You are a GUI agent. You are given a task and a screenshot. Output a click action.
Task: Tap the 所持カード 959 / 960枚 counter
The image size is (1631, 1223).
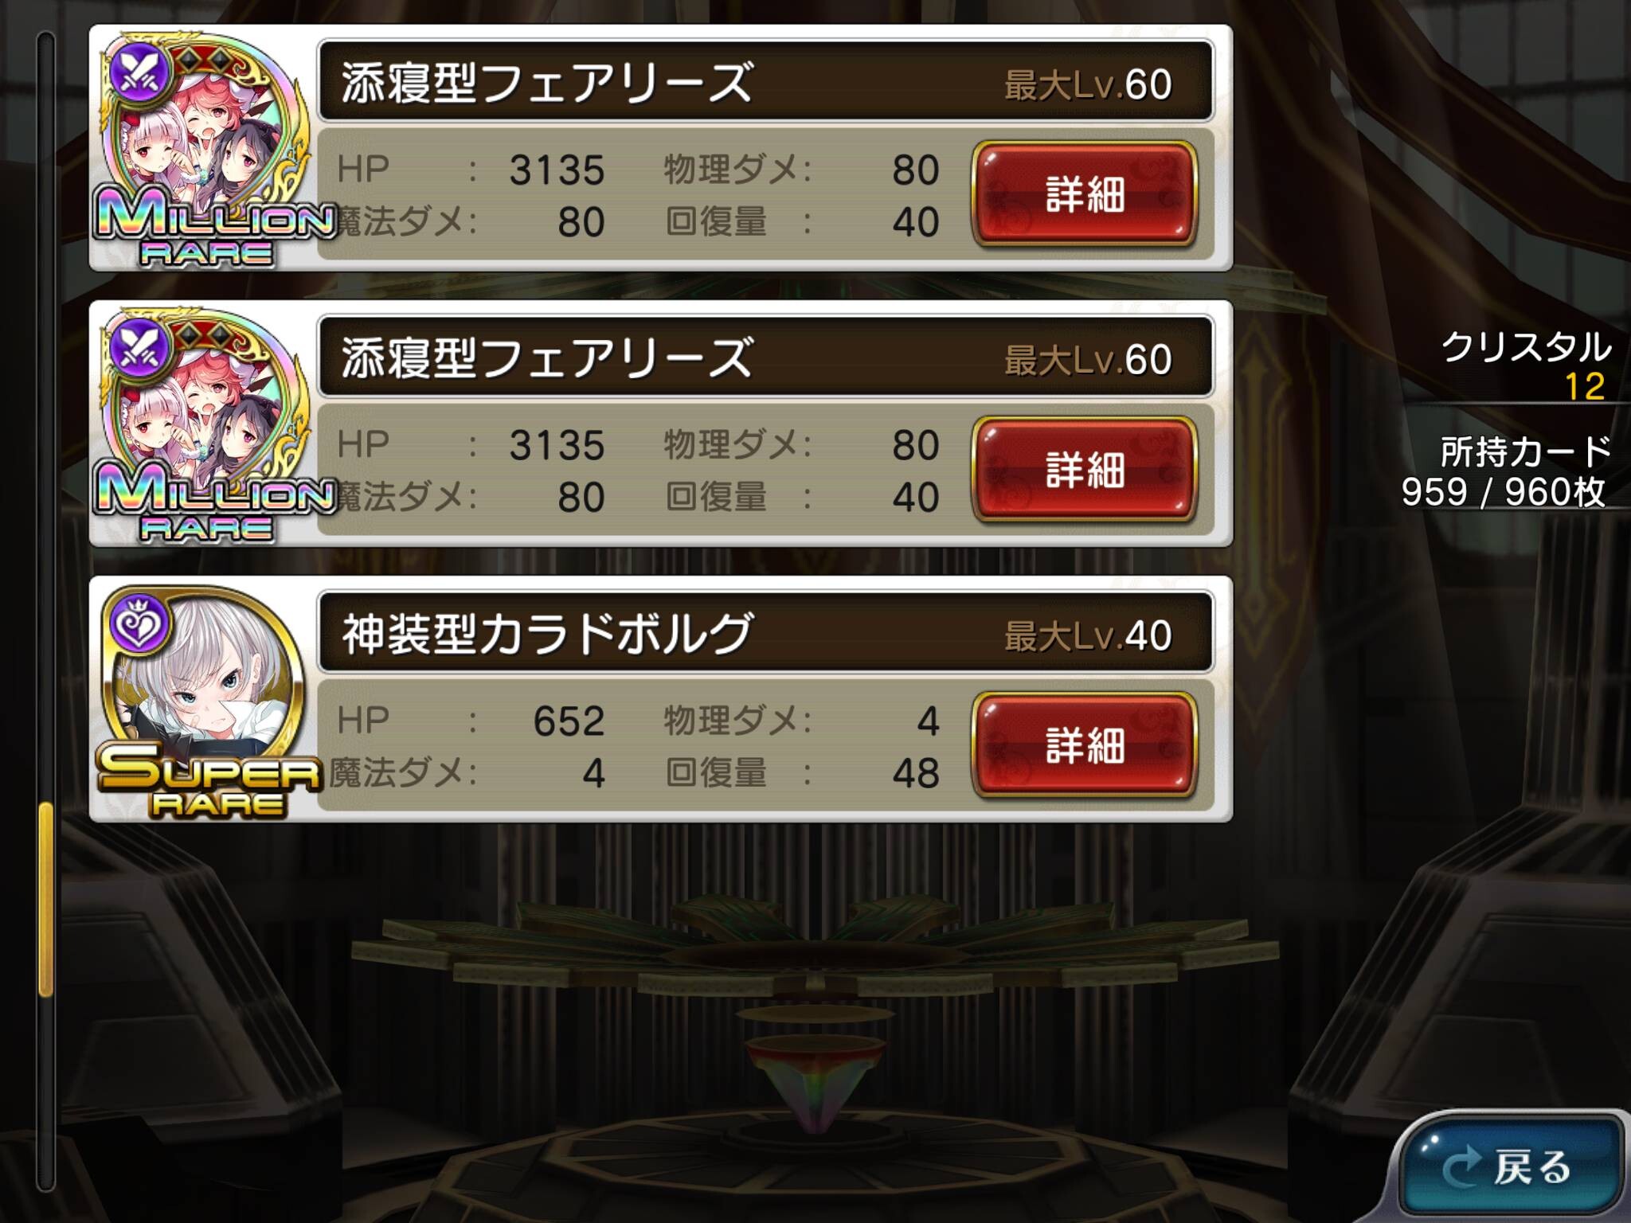(x=1505, y=471)
